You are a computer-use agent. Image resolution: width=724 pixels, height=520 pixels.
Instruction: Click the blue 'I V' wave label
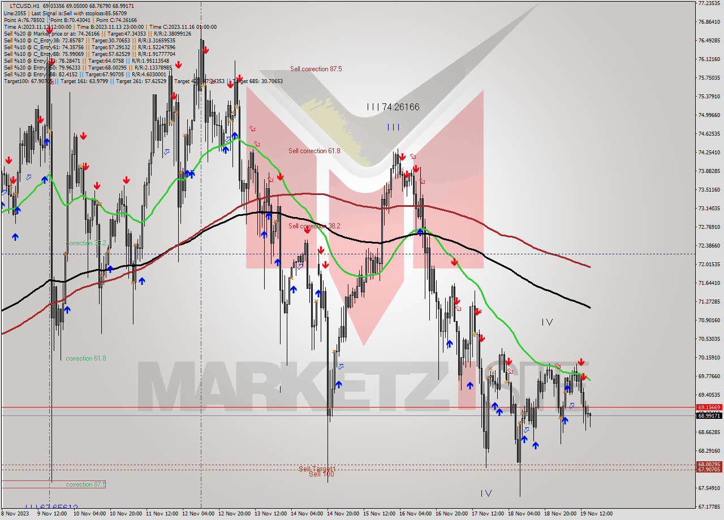[486, 493]
